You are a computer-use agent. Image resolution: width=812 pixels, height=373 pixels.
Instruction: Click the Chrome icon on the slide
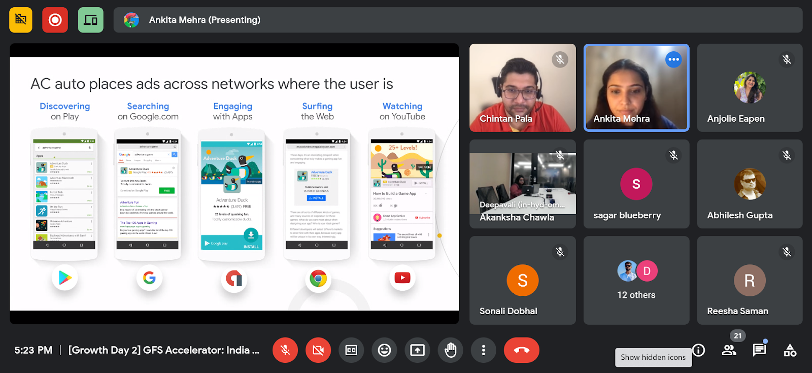(318, 279)
